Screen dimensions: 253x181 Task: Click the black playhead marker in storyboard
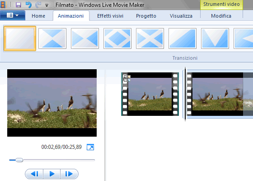185,94
